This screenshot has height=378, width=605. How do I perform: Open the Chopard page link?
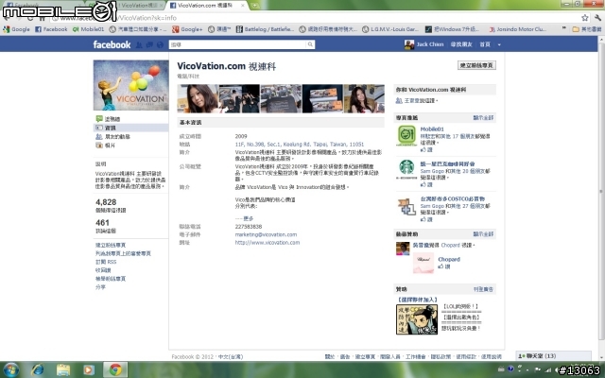449,259
